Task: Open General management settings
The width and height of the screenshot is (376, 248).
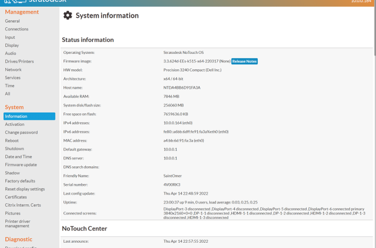Action: coord(13,21)
